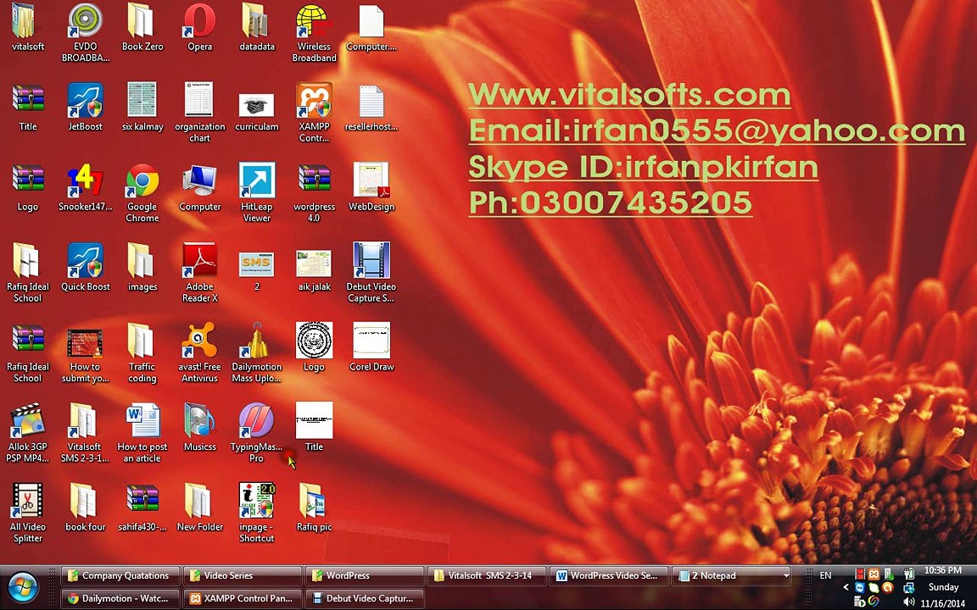Select the Book Zero folder
This screenshot has width=977, height=610.
pos(142,28)
